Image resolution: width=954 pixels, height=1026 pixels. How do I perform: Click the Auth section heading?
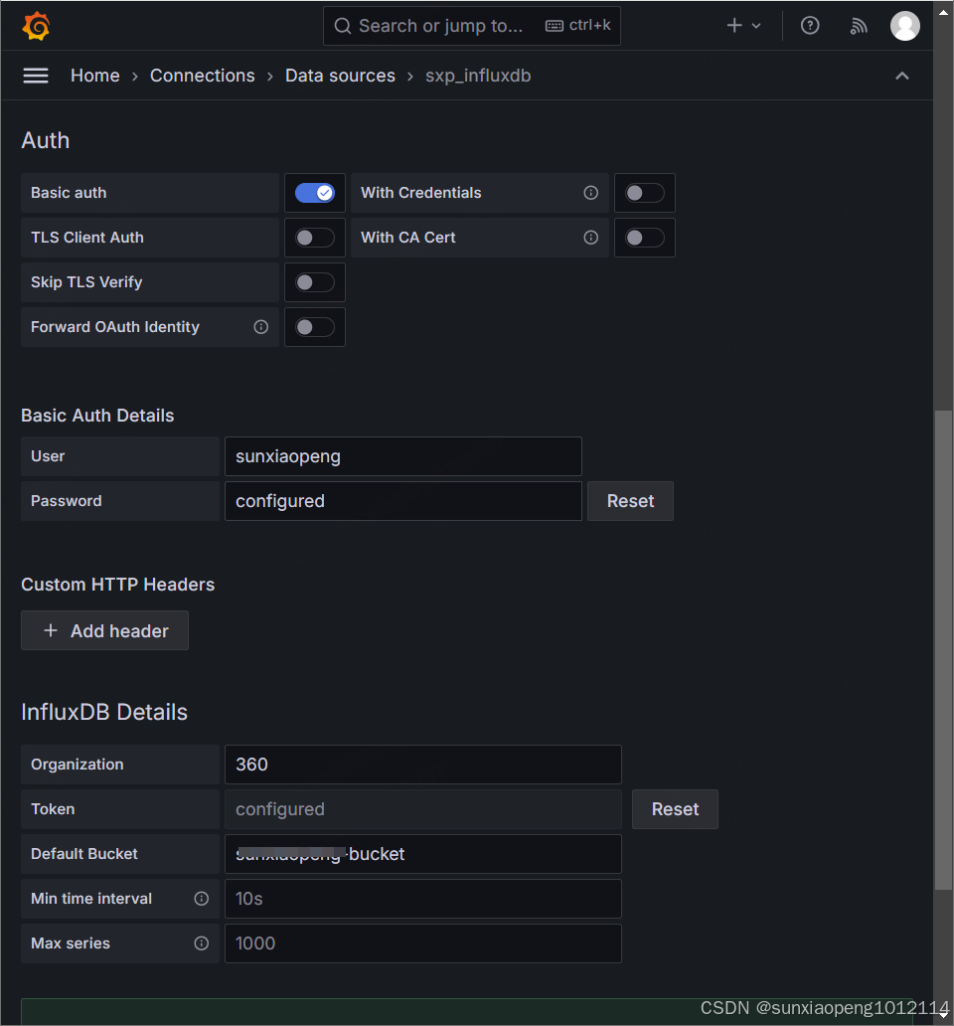pyautogui.click(x=45, y=140)
